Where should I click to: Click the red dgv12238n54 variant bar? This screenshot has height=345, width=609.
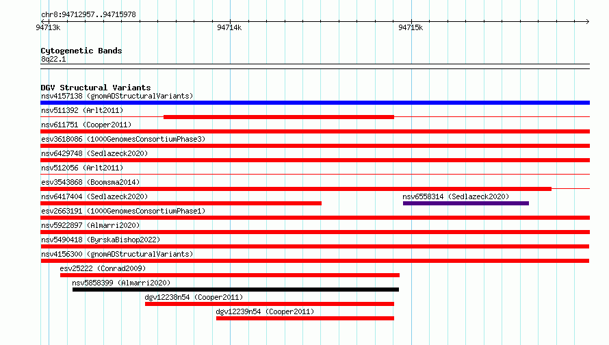click(270, 304)
